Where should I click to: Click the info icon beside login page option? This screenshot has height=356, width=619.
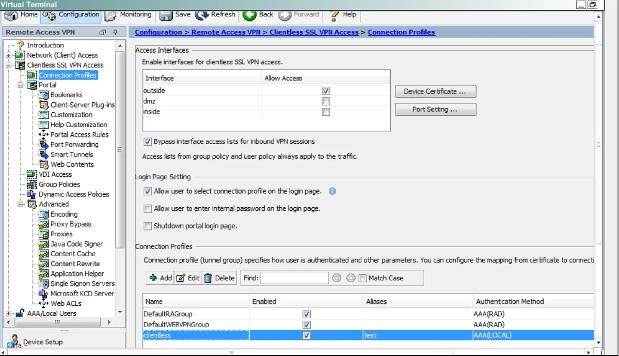click(x=332, y=191)
